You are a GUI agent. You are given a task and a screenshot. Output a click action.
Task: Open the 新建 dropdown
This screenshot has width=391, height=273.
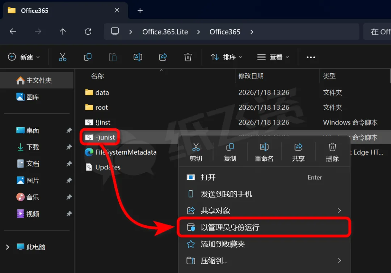tap(24, 57)
